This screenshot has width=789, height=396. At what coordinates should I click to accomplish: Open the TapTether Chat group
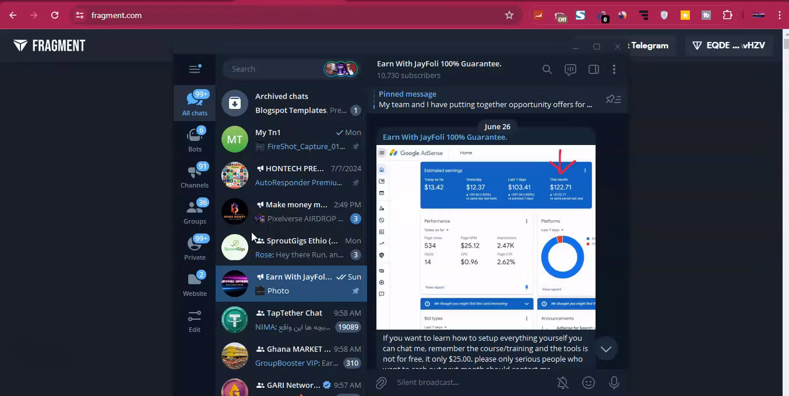(x=291, y=320)
